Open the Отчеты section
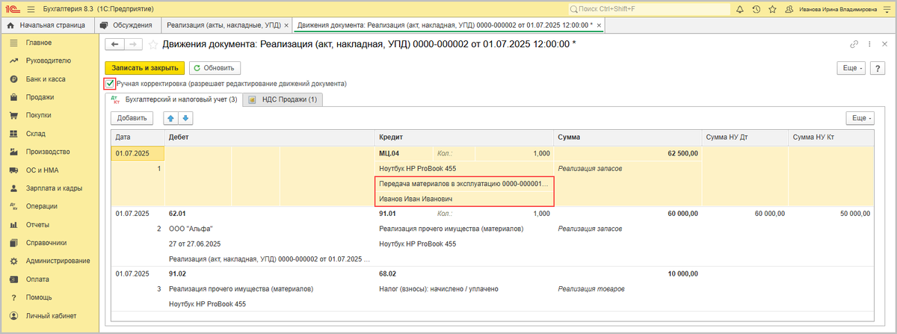The image size is (897, 334). tap(37, 225)
